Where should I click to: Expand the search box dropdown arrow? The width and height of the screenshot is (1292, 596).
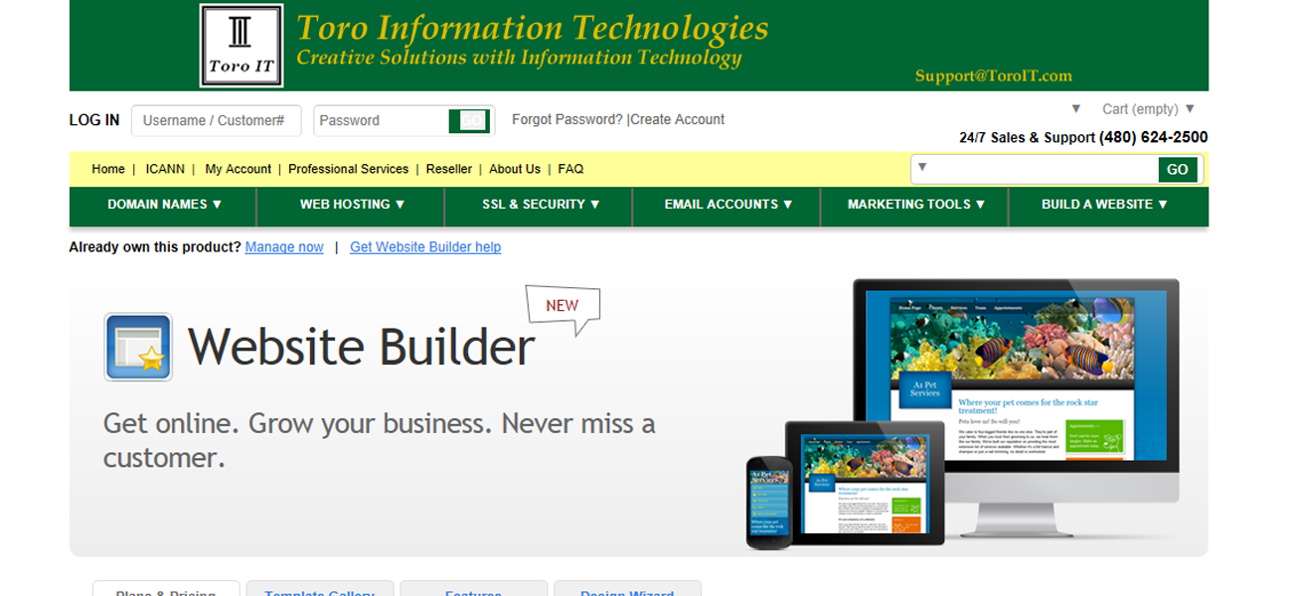point(921,168)
